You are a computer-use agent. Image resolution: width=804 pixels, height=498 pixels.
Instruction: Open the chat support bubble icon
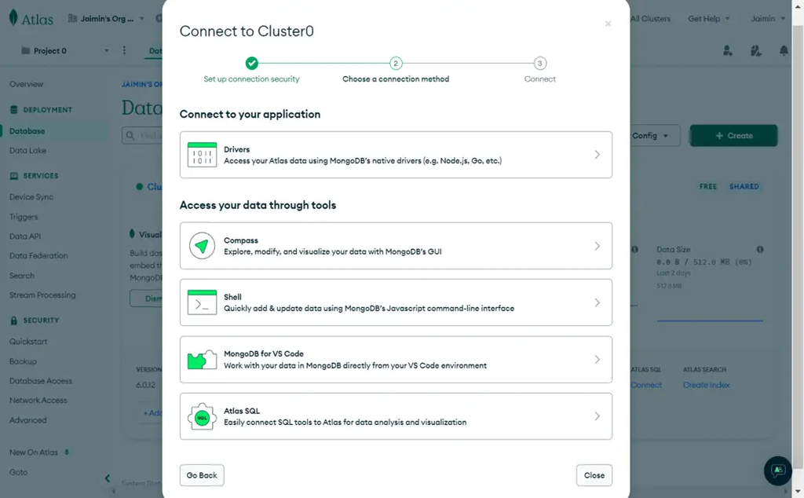coord(777,471)
